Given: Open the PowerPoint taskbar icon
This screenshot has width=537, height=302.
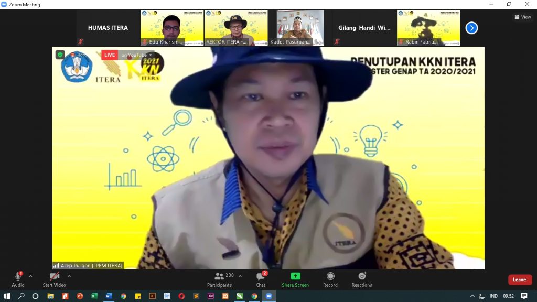Looking at the screenshot, I should coord(80,296).
